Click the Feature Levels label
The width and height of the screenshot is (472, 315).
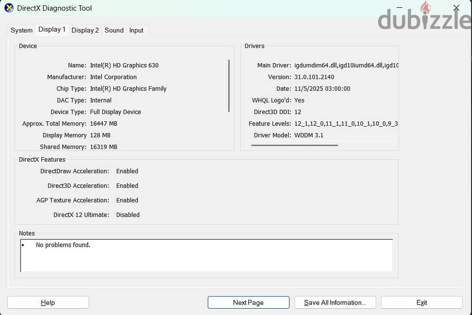click(270, 124)
